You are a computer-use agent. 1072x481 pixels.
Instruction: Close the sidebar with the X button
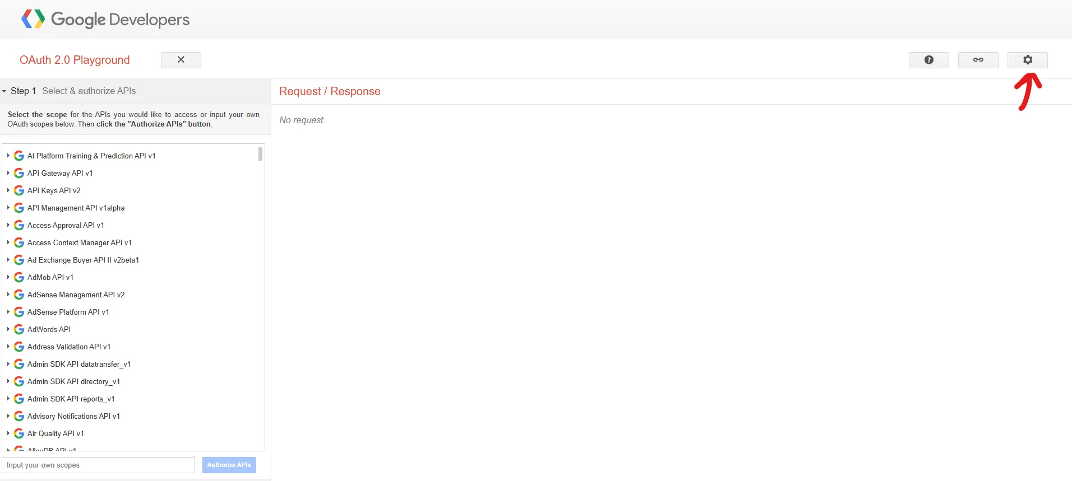181,60
